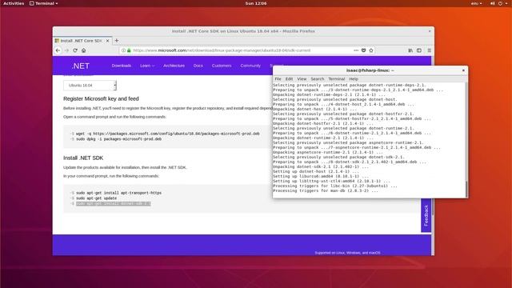Click the terminal window scrollbar
Screen dimensions: 512x288
coord(466,189)
